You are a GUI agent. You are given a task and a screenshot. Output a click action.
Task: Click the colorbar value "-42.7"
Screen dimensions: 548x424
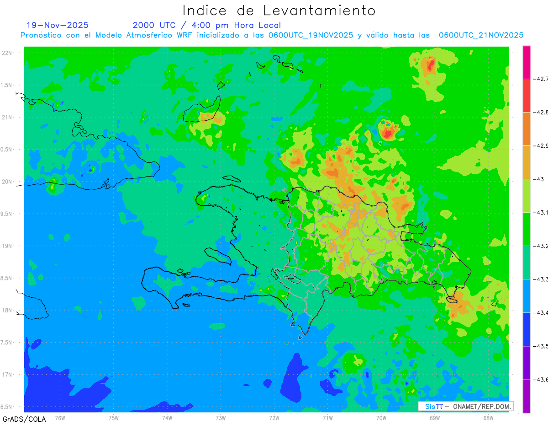click(x=542, y=79)
